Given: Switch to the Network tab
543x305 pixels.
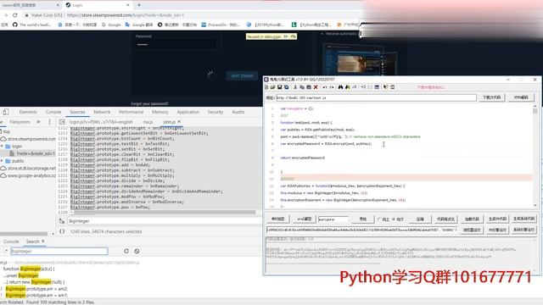Looking at the screenshot, I should point(102,112).
